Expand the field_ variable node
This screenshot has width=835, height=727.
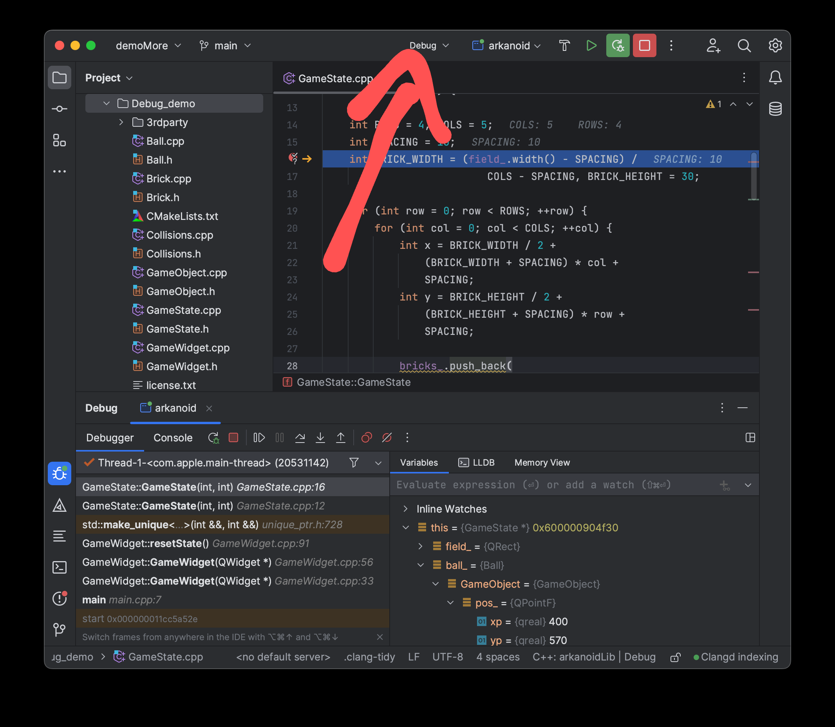click(x=420, y=547)
